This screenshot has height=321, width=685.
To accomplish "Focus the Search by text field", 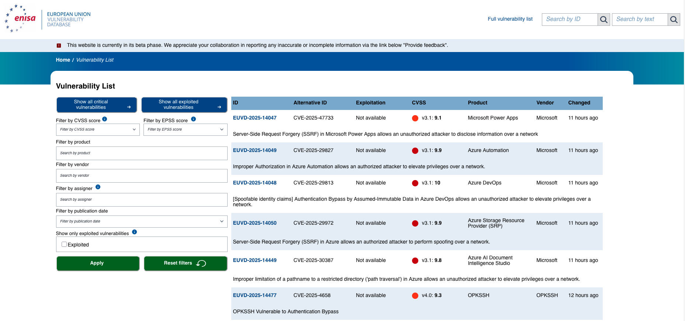I will [640, 20].
